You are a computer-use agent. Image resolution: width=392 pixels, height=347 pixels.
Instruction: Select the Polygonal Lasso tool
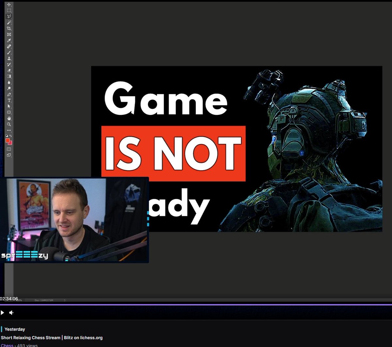(x=9, y=16)
